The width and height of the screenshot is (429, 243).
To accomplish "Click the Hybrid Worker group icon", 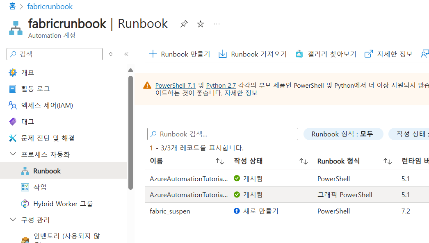I will (25, 204).
